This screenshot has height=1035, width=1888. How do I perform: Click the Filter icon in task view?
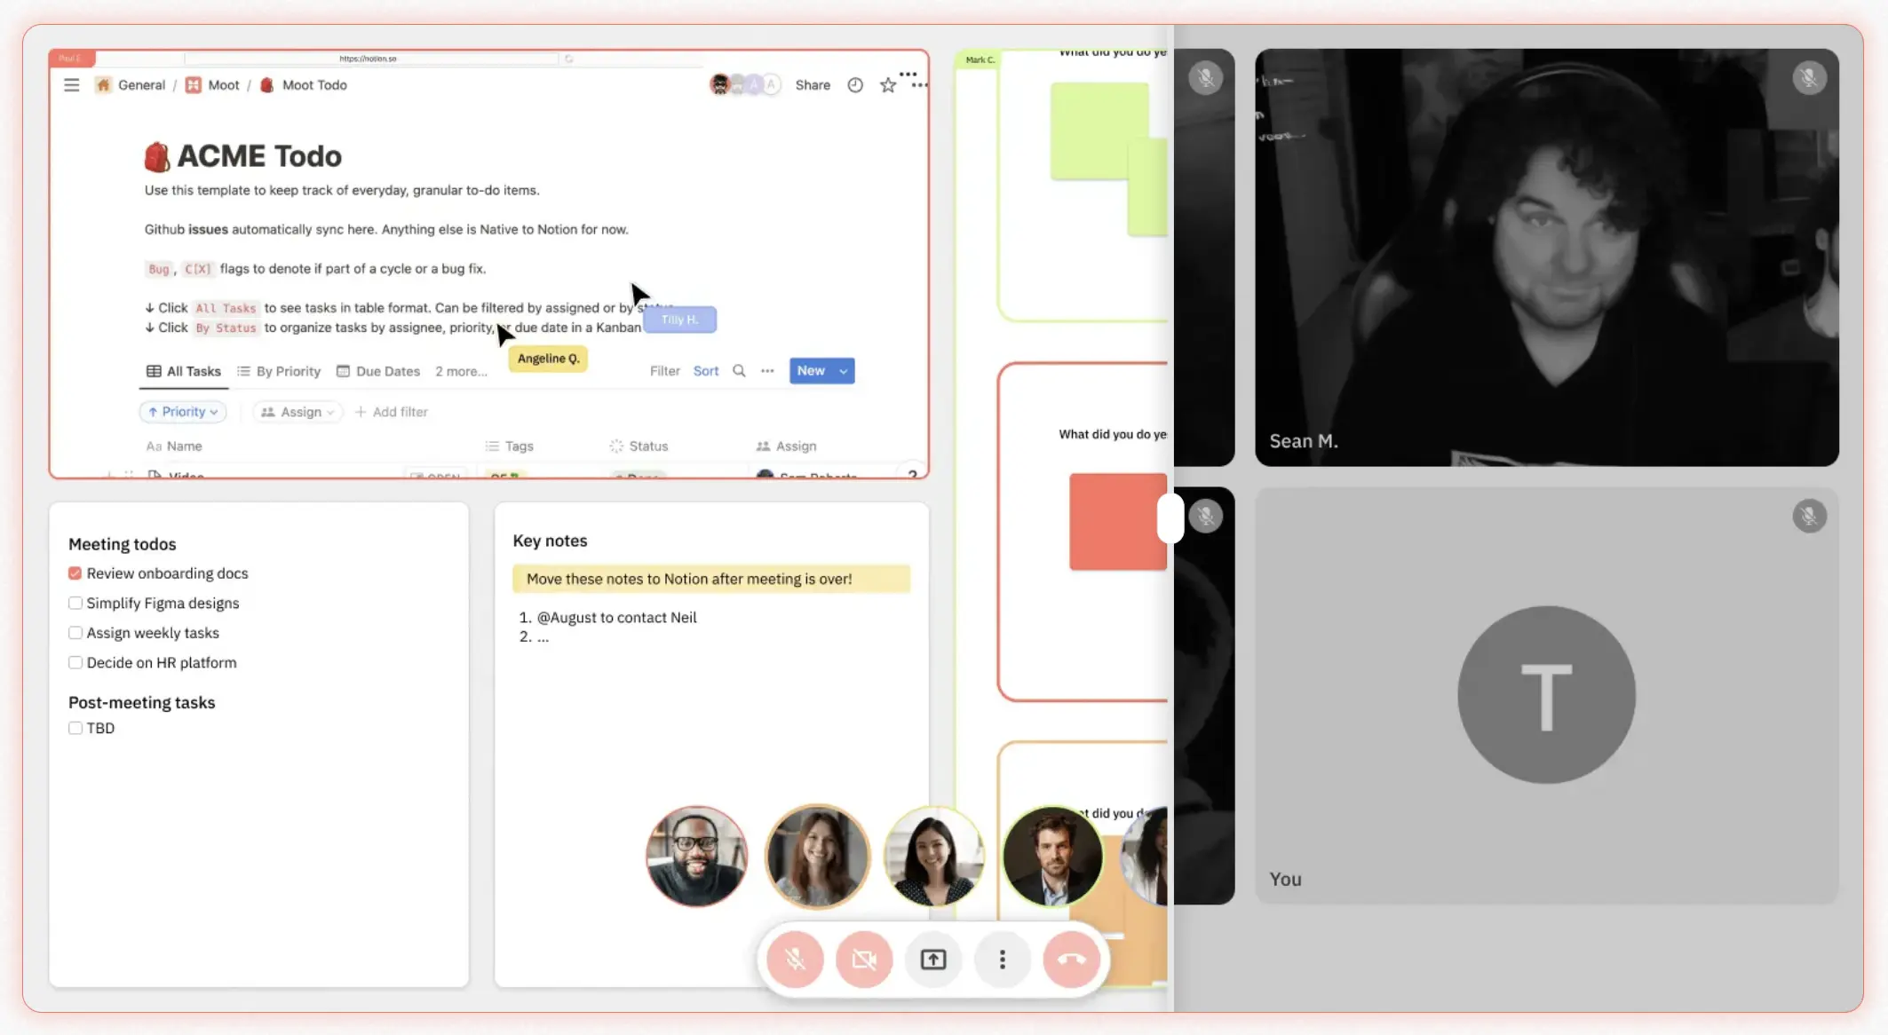tap(664, 369)
